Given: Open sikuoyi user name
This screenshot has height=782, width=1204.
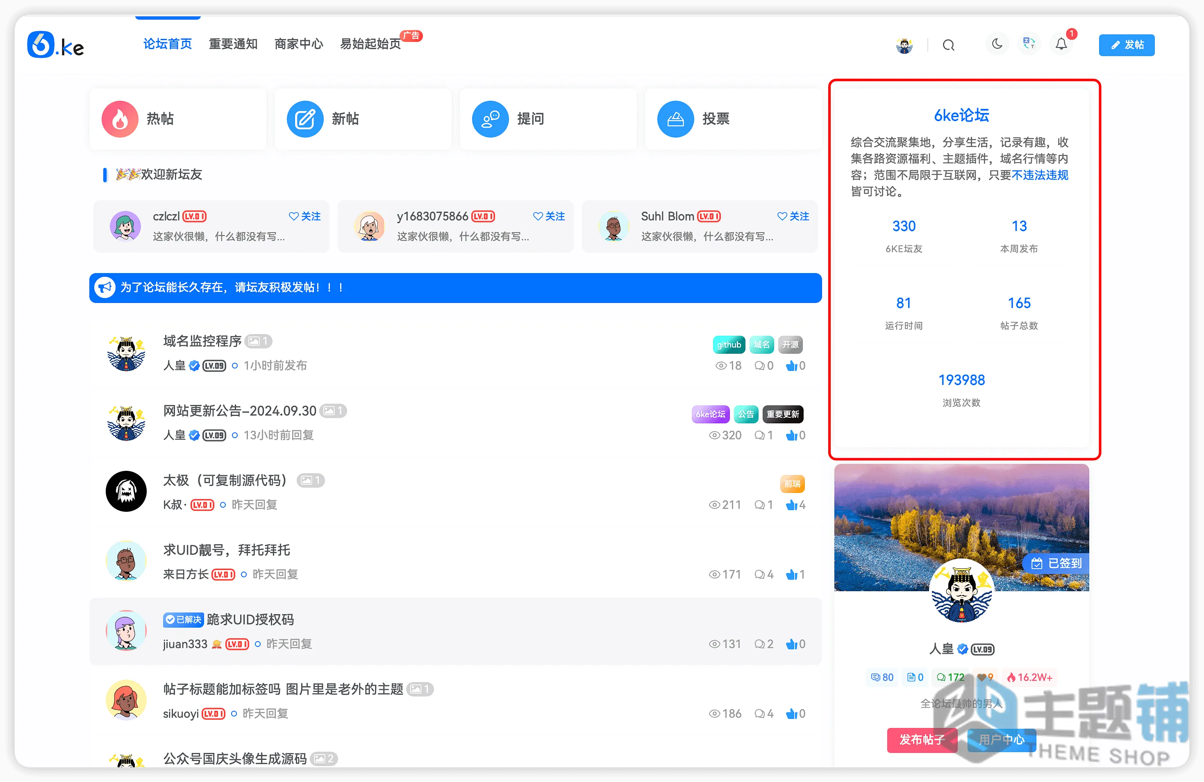Looking at the screenshot, I should tap(181, 714).
